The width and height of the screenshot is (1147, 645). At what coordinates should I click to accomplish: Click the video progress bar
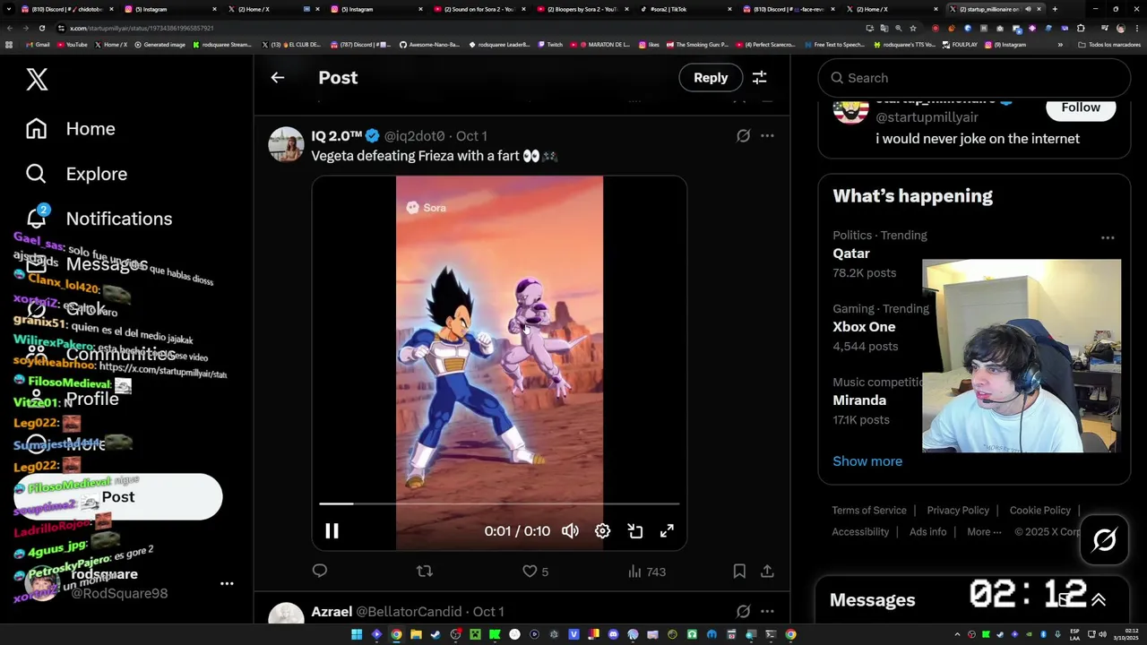(x=499, y=504)
